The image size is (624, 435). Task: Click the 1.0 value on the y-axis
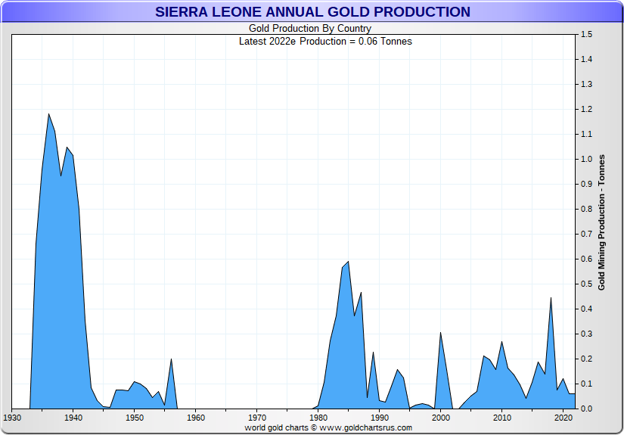[x=586, y=160]
